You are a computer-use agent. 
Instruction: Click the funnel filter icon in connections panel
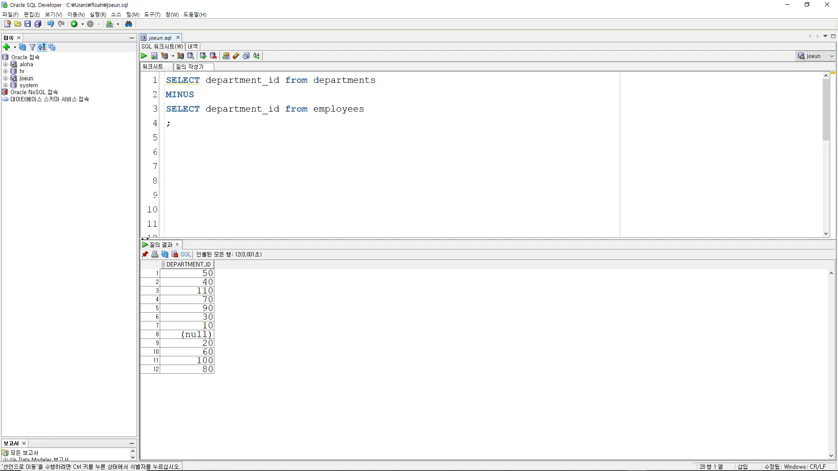(x=32, y=47)
